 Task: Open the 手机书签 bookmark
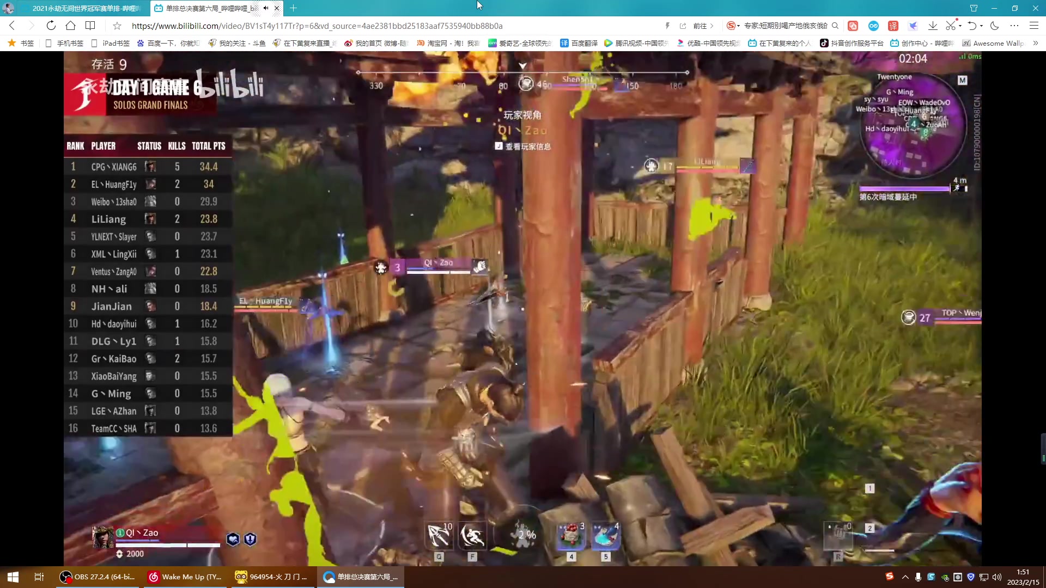click(x=64, y=43)
